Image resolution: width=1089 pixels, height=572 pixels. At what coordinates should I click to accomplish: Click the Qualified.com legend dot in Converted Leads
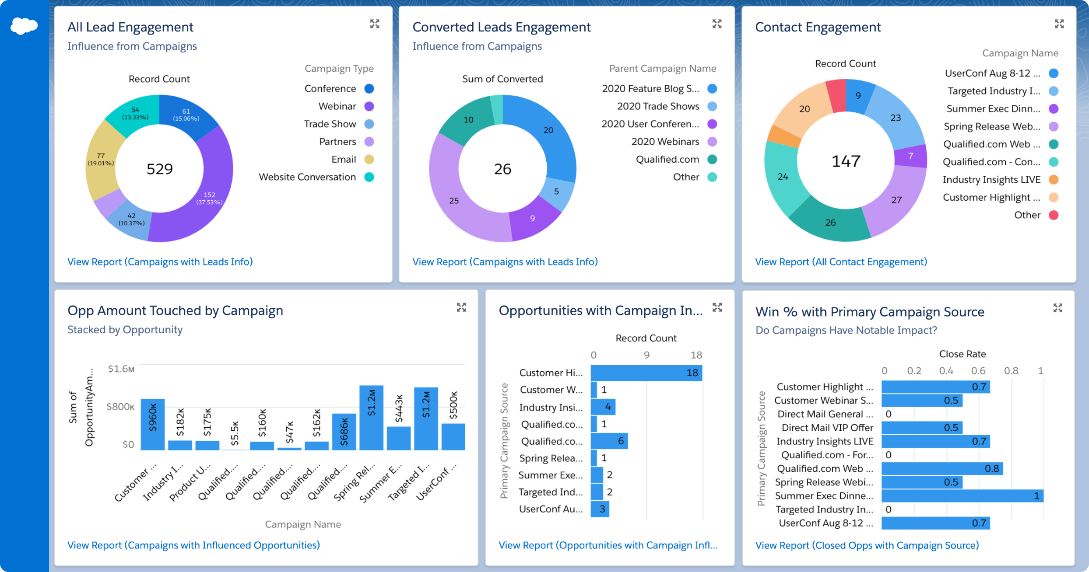tap(713, 160)
